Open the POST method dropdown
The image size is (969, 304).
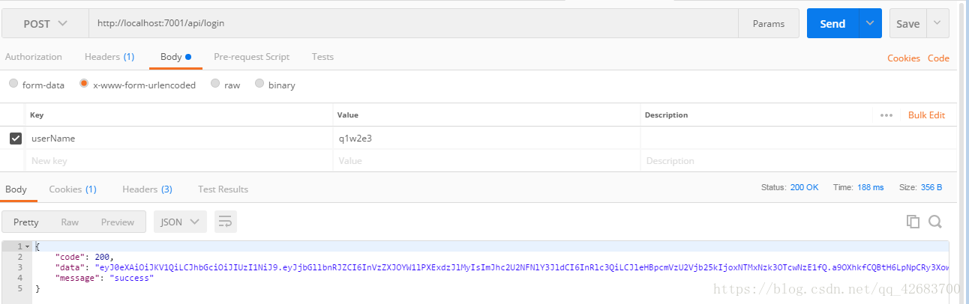[x=45, y=23]
